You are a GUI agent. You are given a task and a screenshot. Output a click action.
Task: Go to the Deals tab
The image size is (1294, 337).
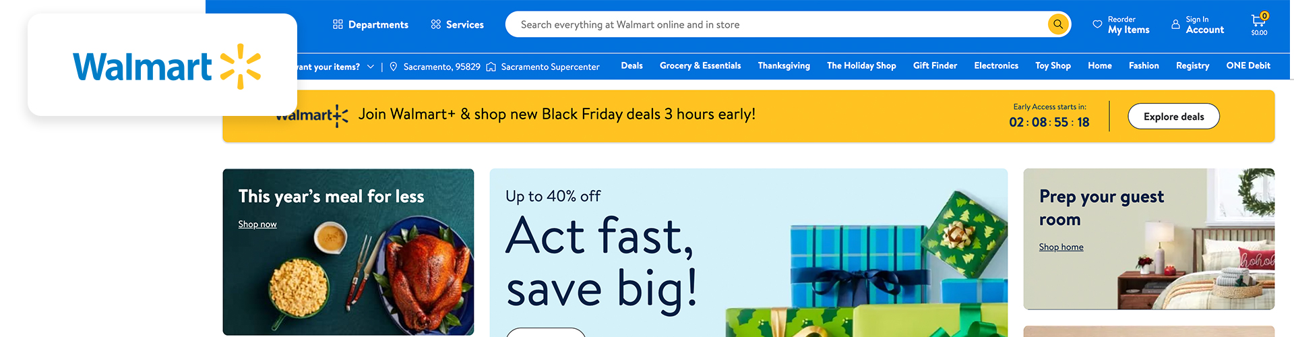click(x=631, y=66)
